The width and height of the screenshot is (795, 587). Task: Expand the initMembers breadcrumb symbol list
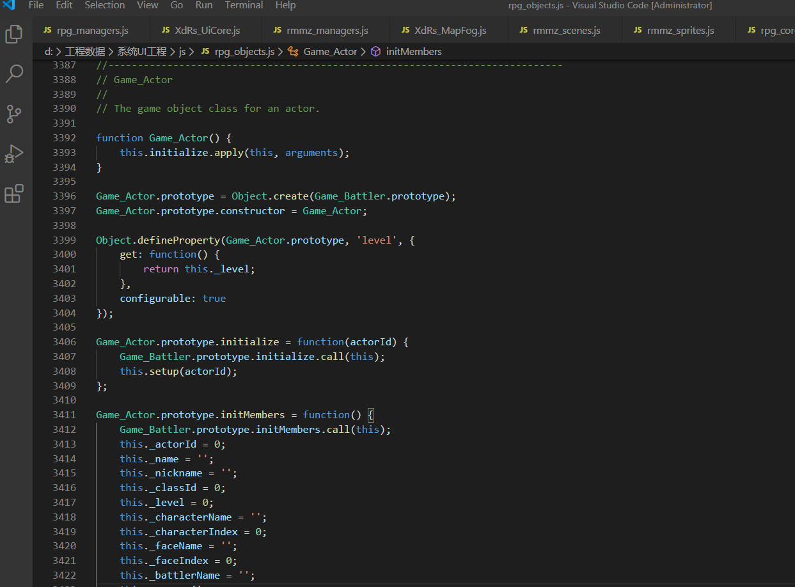point(414,51)
